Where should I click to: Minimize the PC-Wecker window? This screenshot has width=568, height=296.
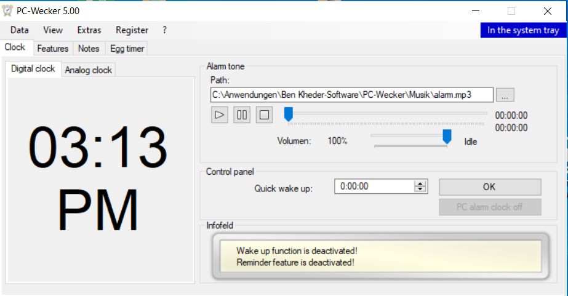(476, 11)
